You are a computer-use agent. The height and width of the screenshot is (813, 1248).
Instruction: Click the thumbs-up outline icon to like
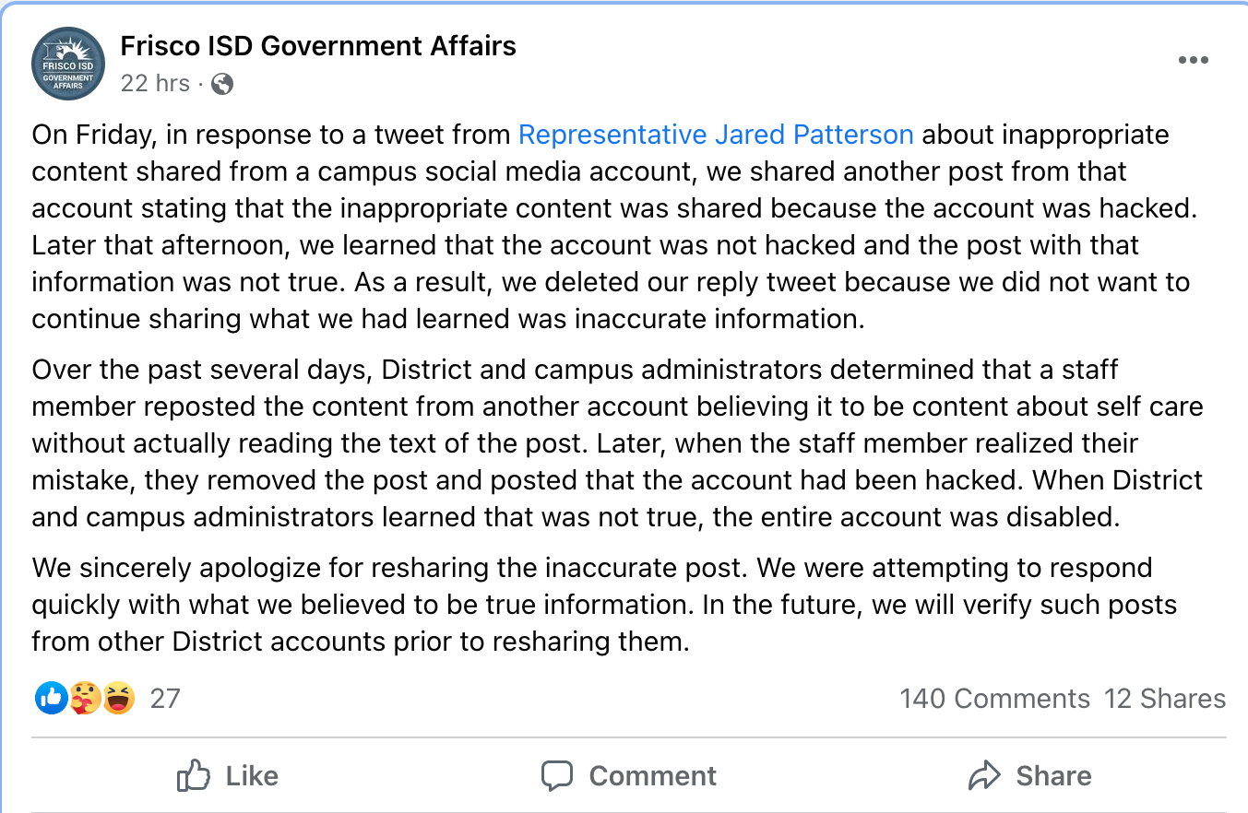click(x=194, y=776)
